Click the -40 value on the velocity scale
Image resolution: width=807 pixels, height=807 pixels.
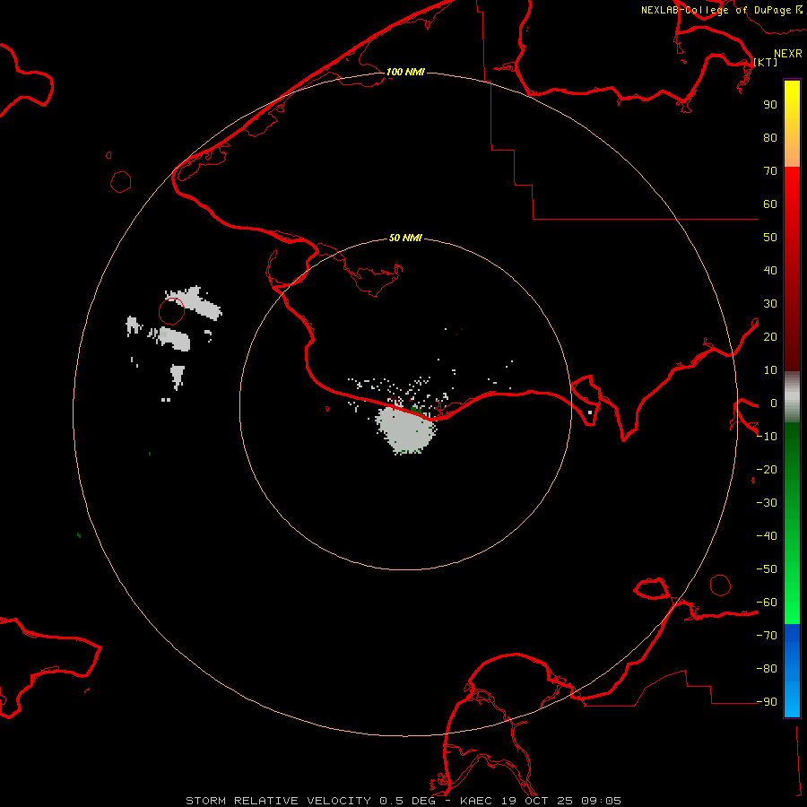click(x=767, y=536)
